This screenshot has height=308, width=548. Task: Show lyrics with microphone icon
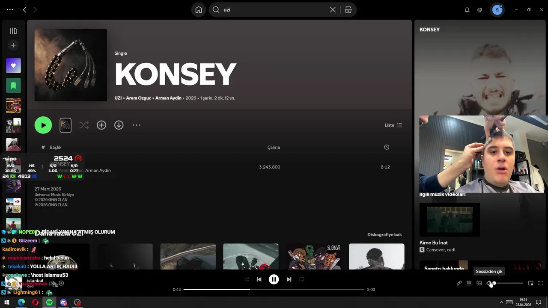[459, 283]
